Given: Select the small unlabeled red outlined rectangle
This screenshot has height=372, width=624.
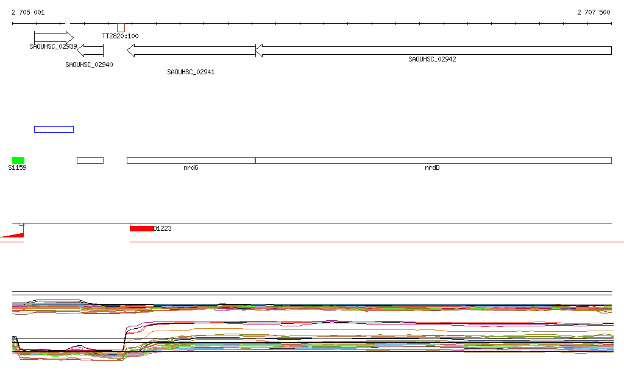Looking at the screenshot, I should point(90,160).
